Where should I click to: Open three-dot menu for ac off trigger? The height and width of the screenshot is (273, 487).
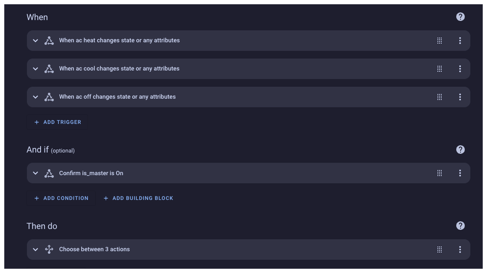[460, 97]
